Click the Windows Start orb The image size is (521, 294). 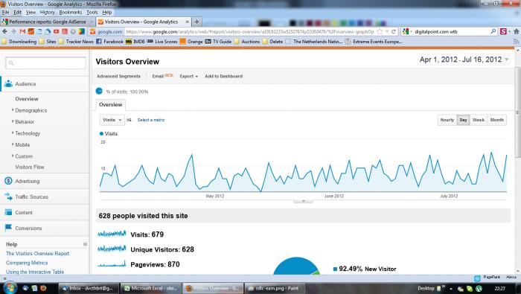tap(9, 288)
